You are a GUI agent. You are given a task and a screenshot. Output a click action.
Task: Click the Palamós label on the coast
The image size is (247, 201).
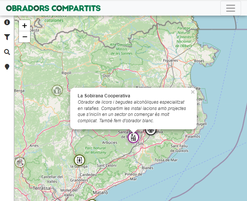pyautogui.click(x=193, y=136)
